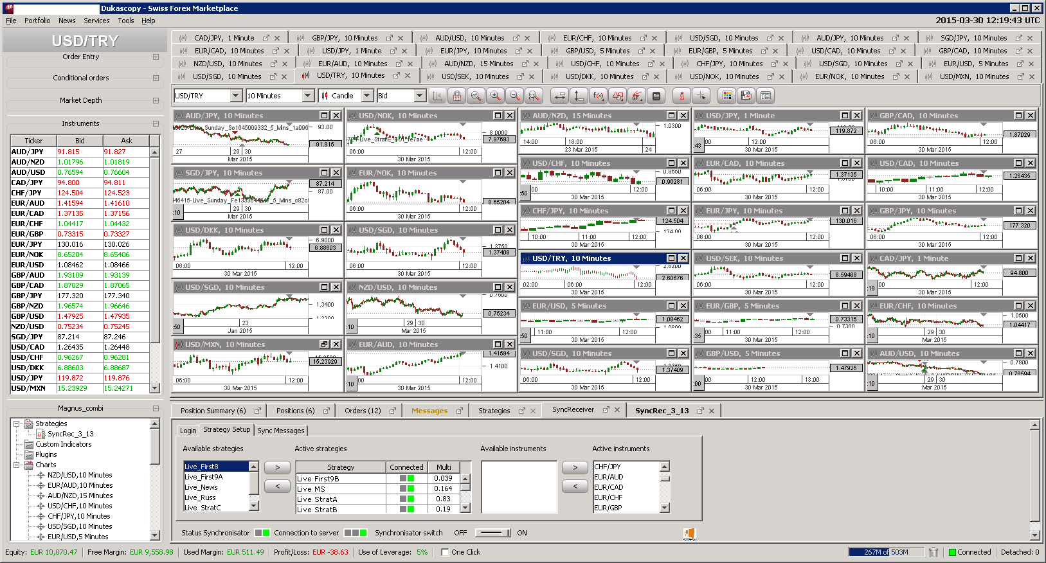
Task: Open the Bid side dropdown
Action: [420, 96]
